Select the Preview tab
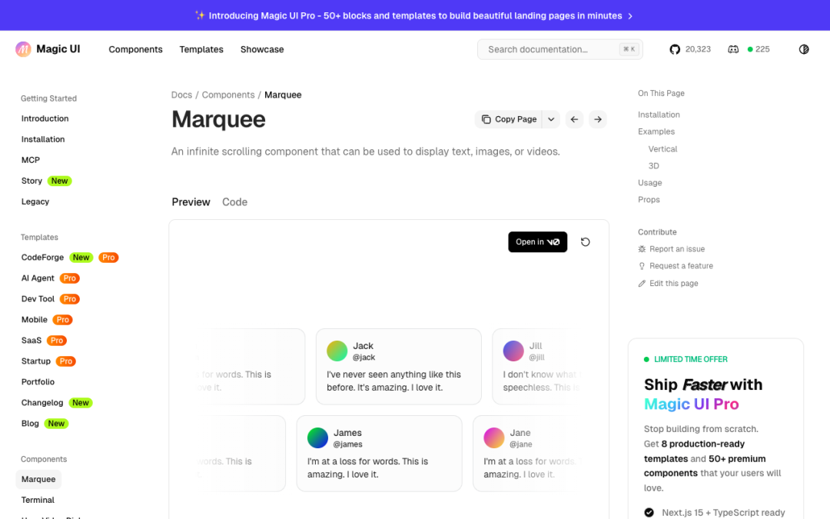830x519 pixels. pyautogui.click(x=191, y=201)
